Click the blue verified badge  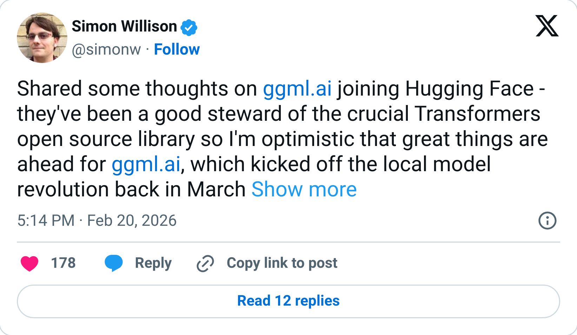189,27
